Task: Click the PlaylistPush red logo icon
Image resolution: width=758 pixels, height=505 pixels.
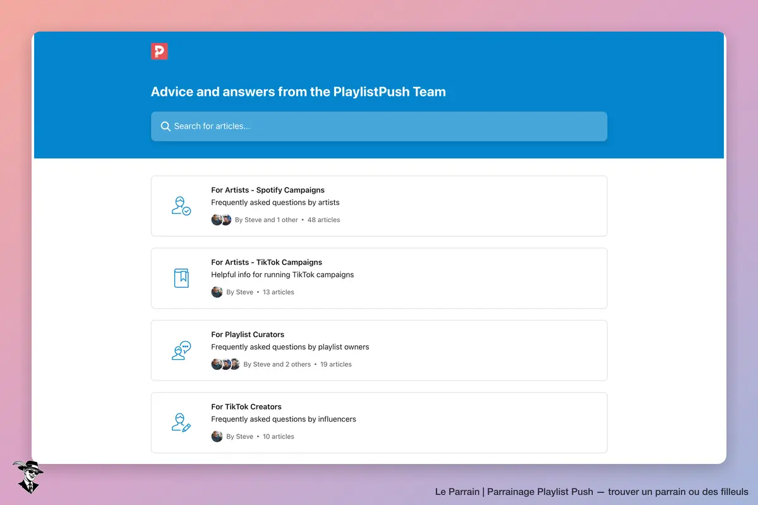Action: 159,51
